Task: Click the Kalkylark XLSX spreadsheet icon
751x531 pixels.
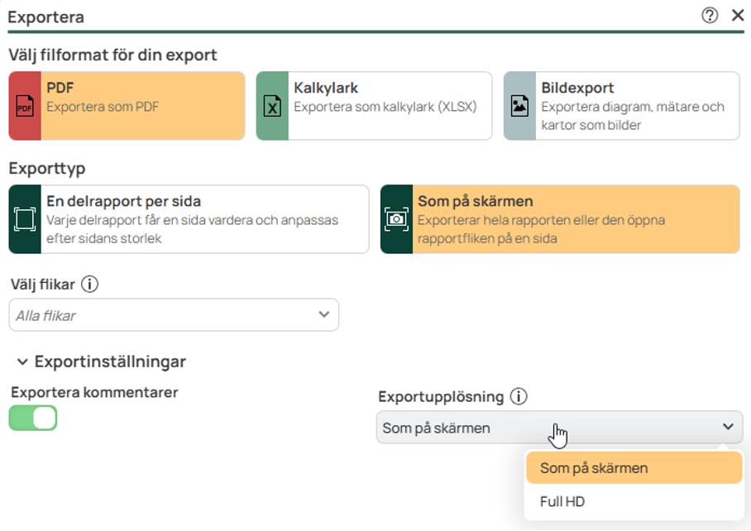Action: [x=272, y=106]
